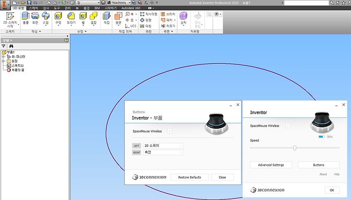This screenshot has width=351, height=200.
Task: Select the Sweep (스윕) tool
Action: pyautogui.click(x=45, y=19)
